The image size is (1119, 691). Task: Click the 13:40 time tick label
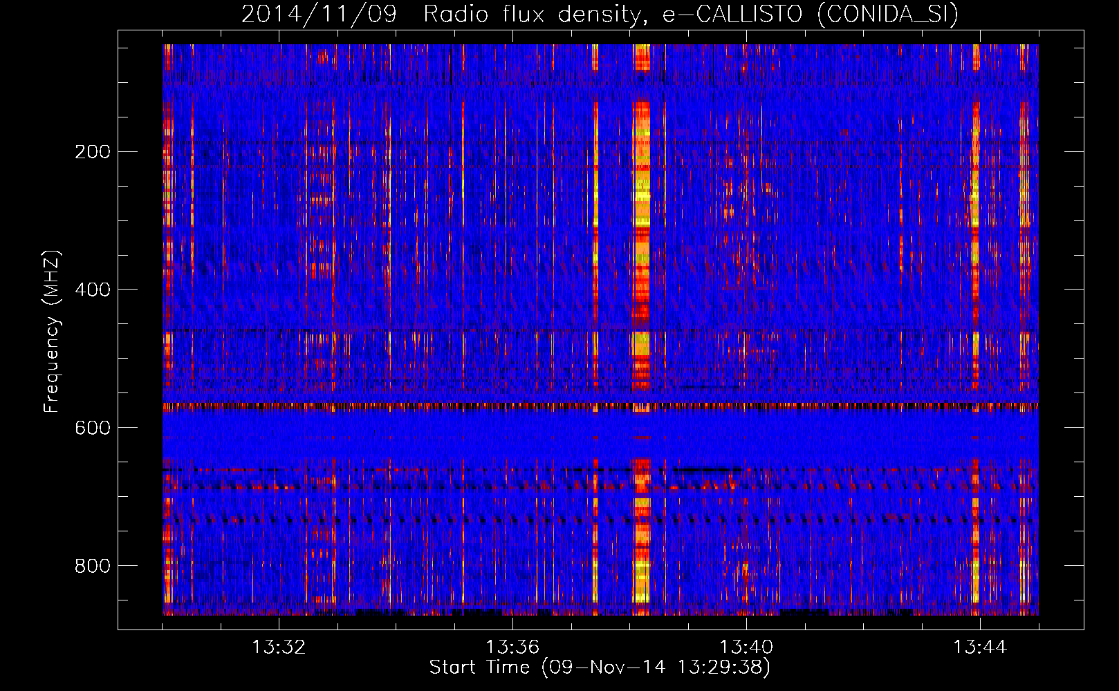point(746,647)
